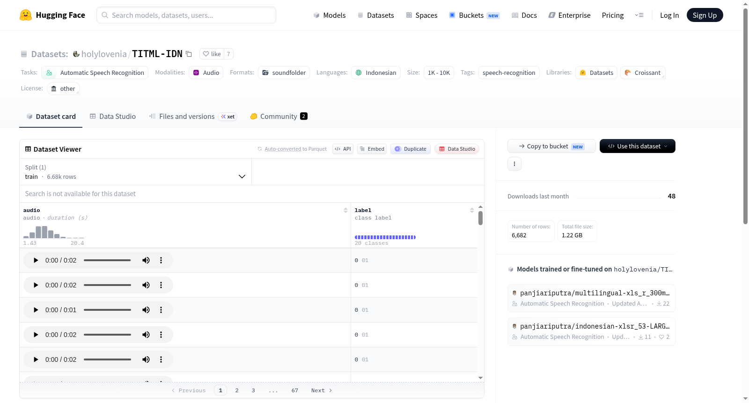Open the Use this dataset dropdown
Viewport: 749px width, 403px height.
(x=638, y=146)
